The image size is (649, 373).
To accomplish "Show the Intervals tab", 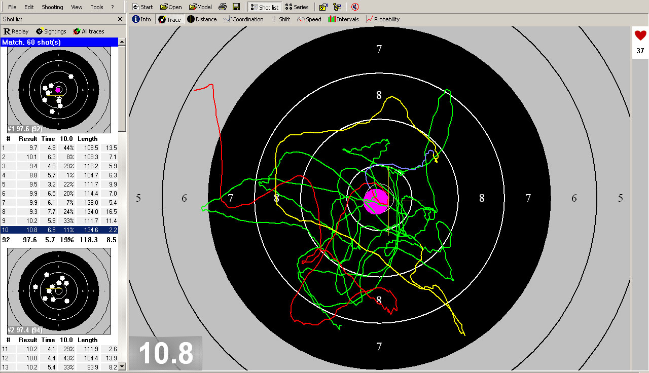I will pyautogui.click(x=343, y=19).
